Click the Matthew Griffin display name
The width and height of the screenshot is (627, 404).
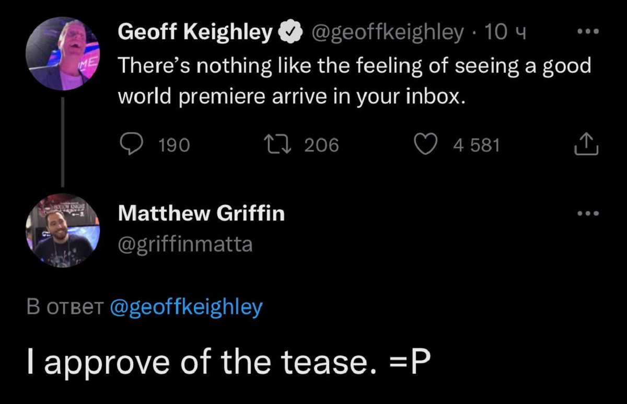(x=201, y=213)
